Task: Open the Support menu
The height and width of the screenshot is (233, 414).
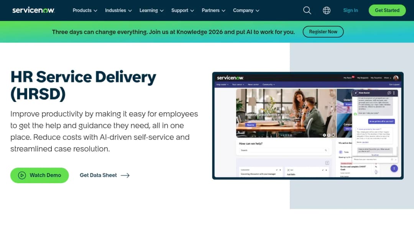Action: pos(183,10)
